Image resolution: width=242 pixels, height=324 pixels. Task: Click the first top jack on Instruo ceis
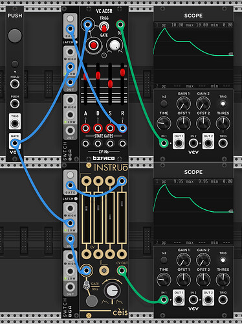[x=86, y=181]
